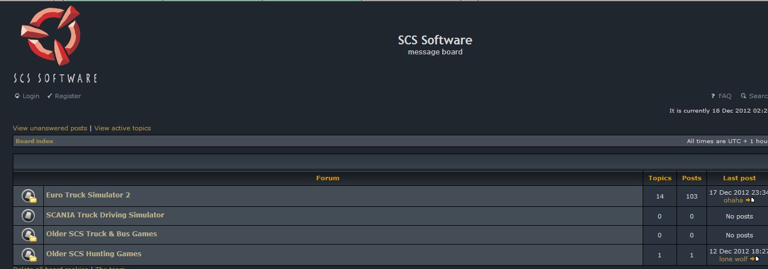Click the Older SCS Truck & Bus Games icon
The width and height of the screenshot is (768, 269).
click(x=29, y=235)
